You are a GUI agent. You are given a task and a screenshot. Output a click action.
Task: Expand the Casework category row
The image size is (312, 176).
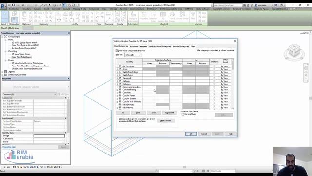pyautogui.click(x=117, y=78)
